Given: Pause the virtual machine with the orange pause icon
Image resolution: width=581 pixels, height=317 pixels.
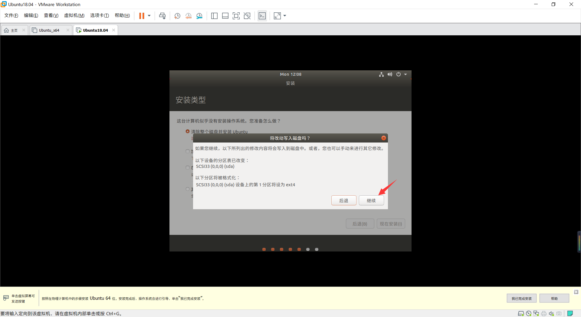Looking at the screenshot, I should [142, 16].
